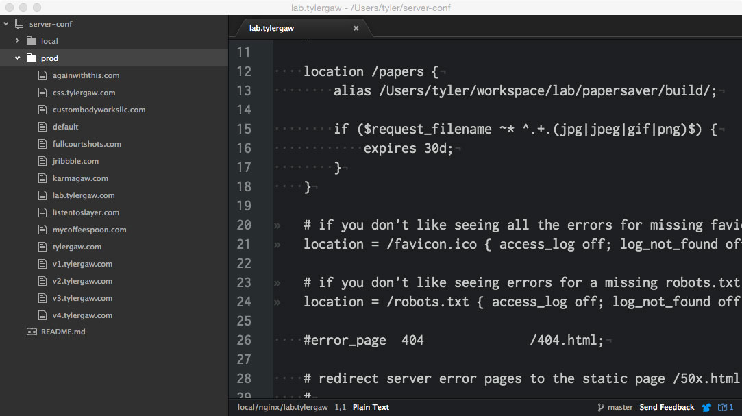Collapse the server-conf folder
The width and height of the screenshot is (742, 416).
coord(6,23)
